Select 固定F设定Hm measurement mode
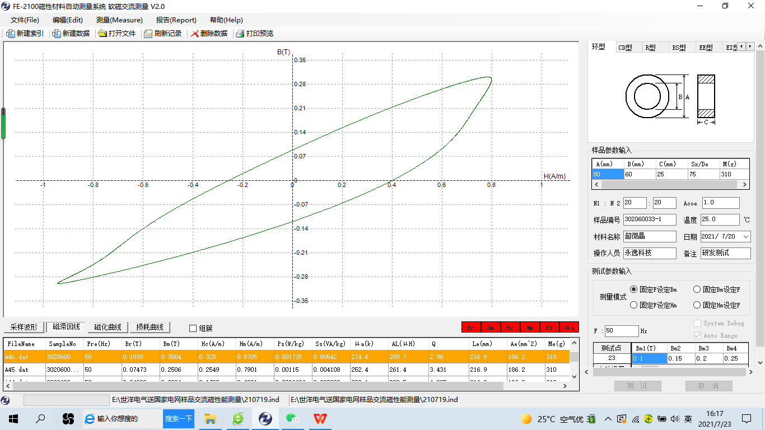 634,305
